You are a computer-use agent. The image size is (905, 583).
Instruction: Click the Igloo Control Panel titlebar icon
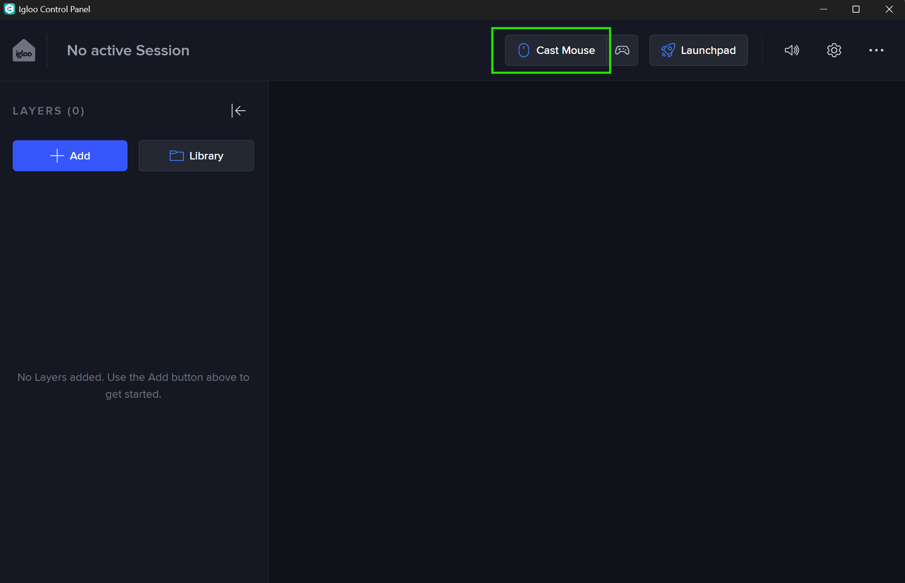tap(9, 9)
